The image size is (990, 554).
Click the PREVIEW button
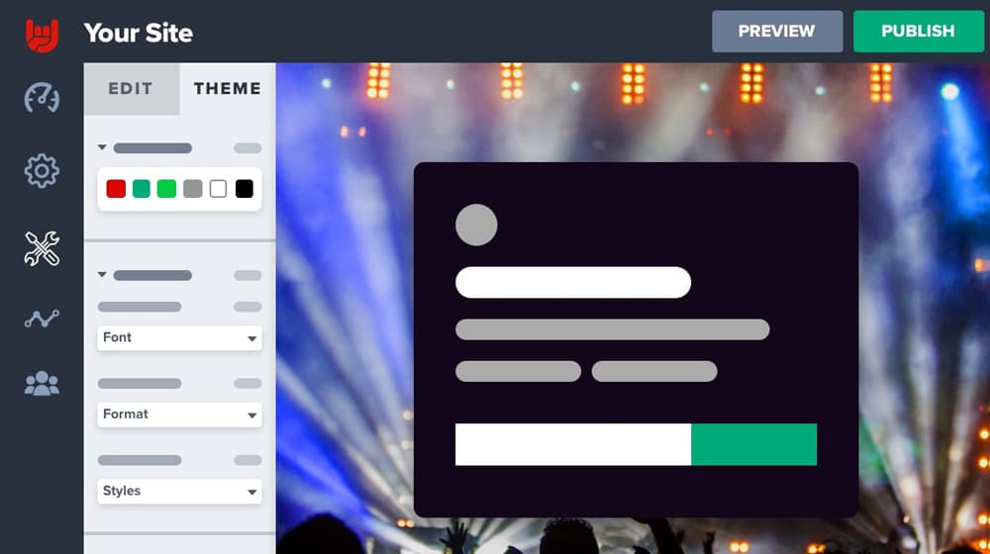(777, 31)
